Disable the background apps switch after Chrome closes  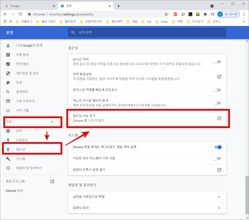click(218, 147)
